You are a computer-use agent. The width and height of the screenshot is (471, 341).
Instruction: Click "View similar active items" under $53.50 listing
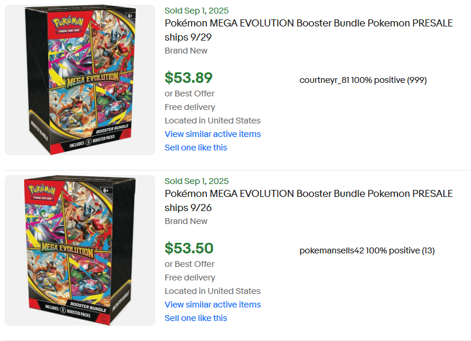[x=212, y=305]
